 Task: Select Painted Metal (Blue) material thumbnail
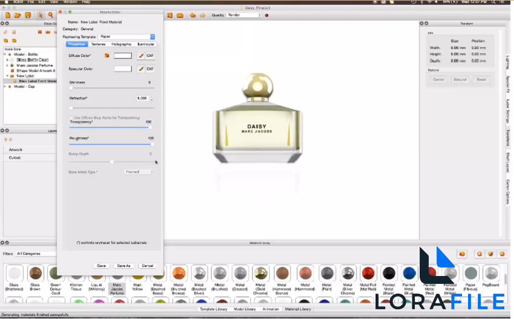[x=409, y=273]
